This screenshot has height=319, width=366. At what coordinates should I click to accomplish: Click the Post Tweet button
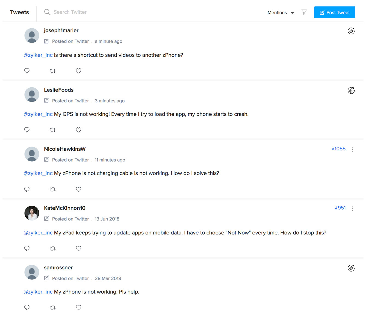[335, 13]
